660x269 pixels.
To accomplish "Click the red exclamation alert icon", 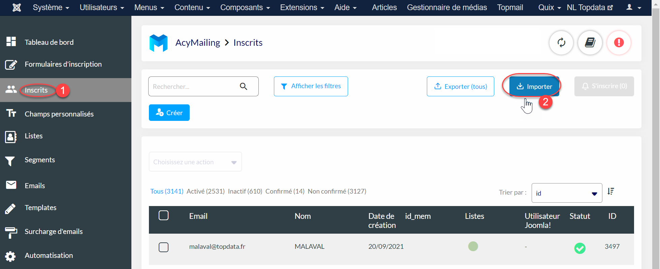I will click(x=619, y=43).
